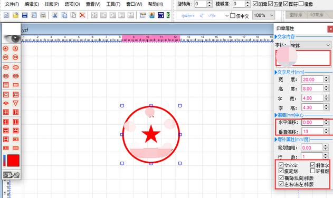
Task: Select the square frame seal template
Action: tap(6, 95)
